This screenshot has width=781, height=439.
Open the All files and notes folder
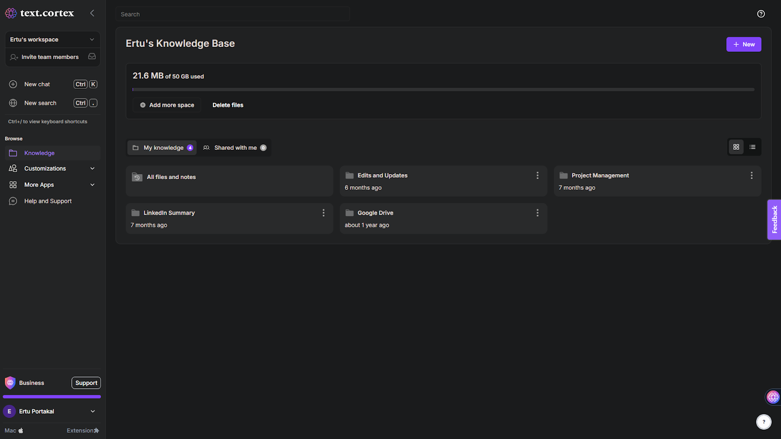[229, 181]
